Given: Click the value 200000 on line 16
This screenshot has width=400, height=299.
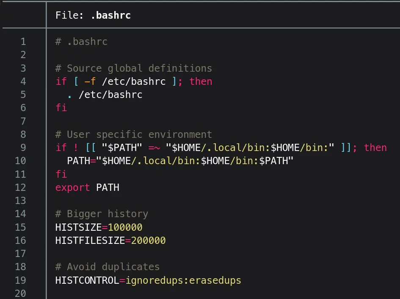Looking at the screenshot, I should tap(148, 240).
